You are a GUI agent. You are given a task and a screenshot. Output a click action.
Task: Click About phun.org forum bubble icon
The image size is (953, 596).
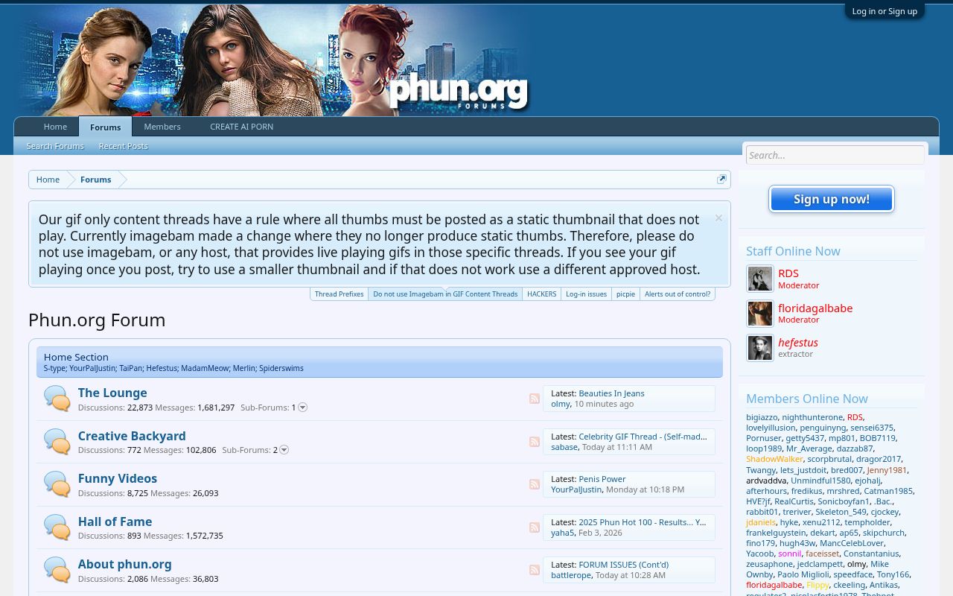pyautogui.click(x=57, y=570)
